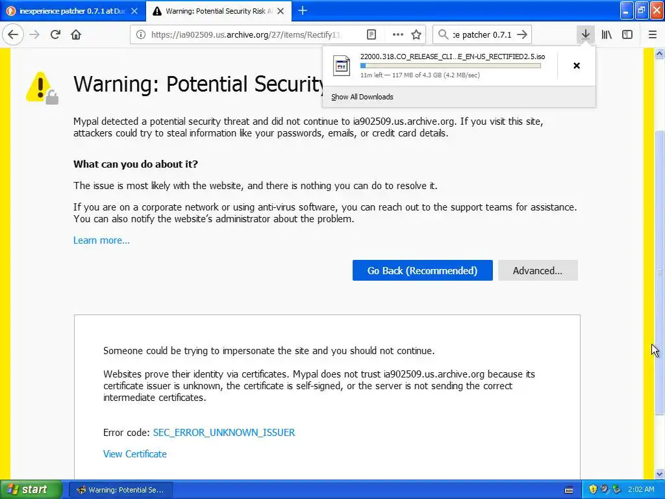Click the ISO download progress bar

[x=450, y=66]
